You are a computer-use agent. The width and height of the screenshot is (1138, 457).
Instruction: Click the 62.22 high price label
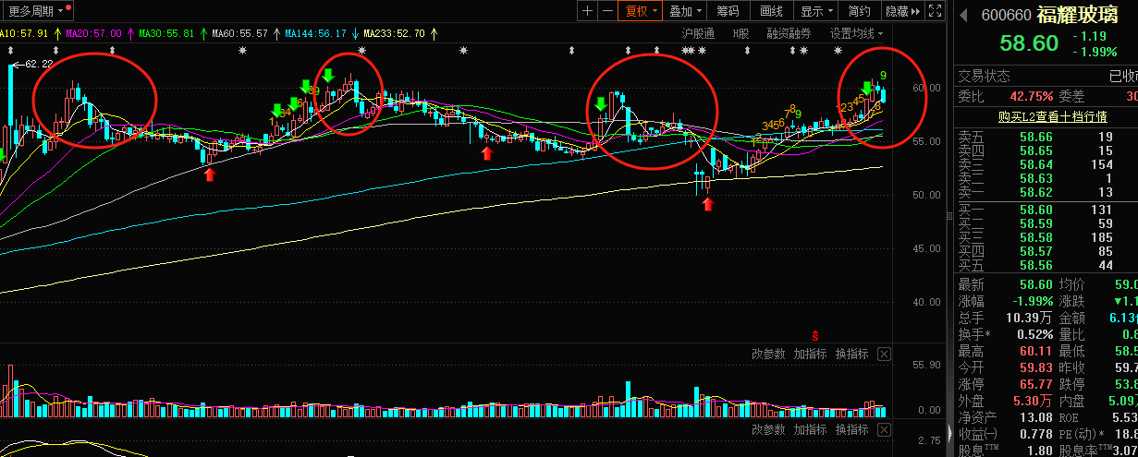click(39, 64)
